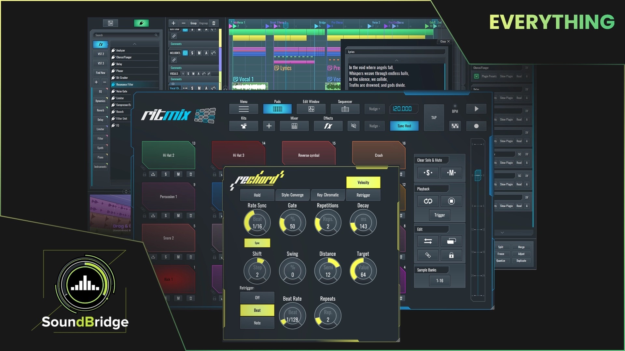Enable Hold in the reChord plugin

click(257, 195)
